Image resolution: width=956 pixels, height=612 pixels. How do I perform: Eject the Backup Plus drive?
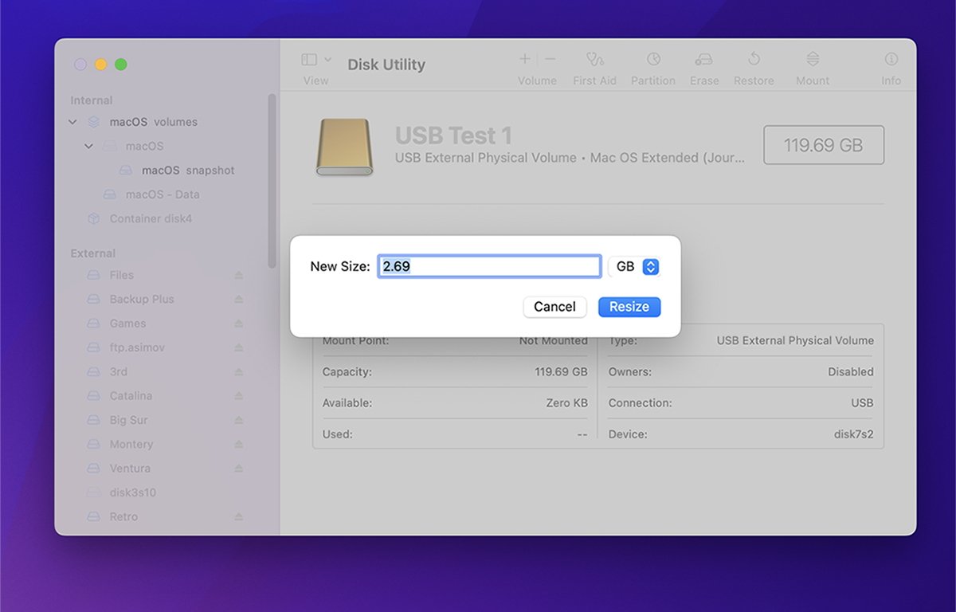coord(238,300)
